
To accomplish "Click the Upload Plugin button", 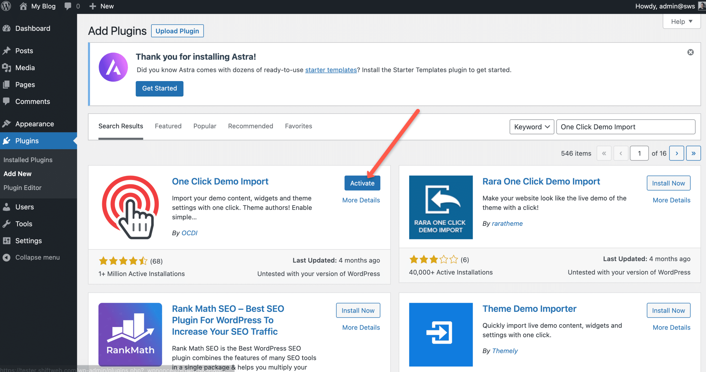I will pyautogui.click(x=177, y=31).
